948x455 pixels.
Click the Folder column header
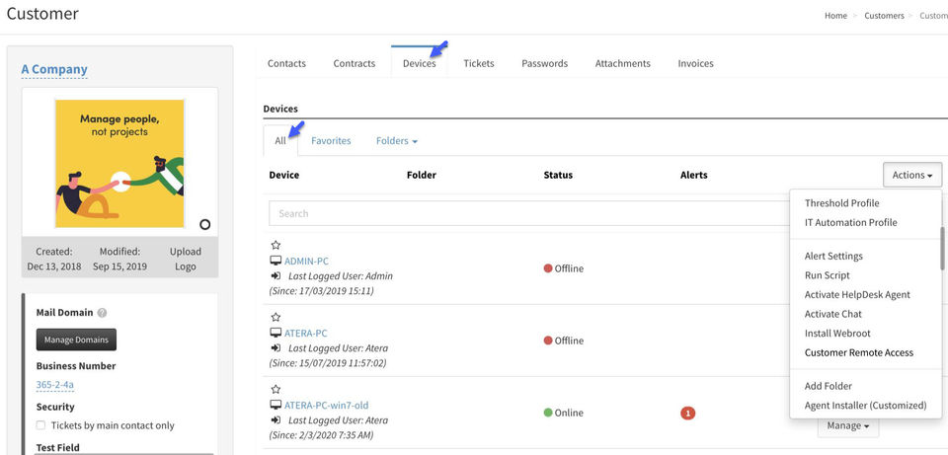tap(422, 176)
